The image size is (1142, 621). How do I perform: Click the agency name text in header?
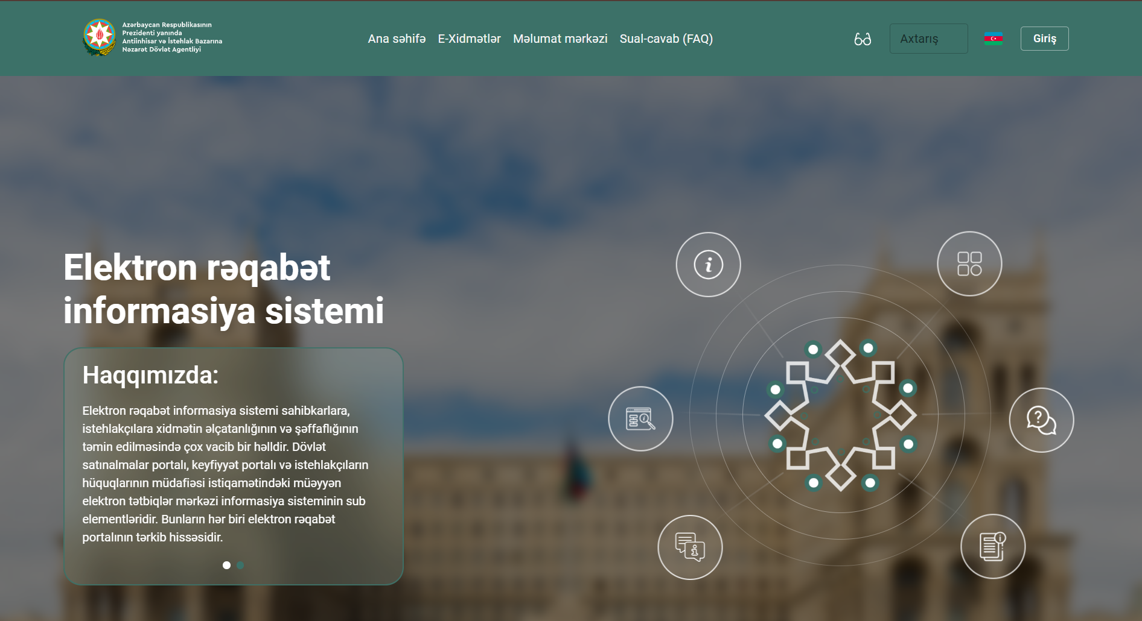[171, 37]
